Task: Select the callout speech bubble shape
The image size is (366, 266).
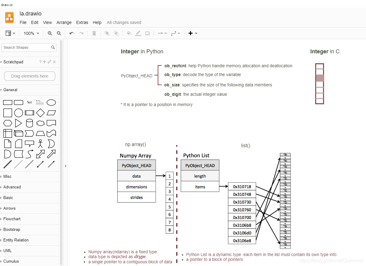Action: [29, 144]
